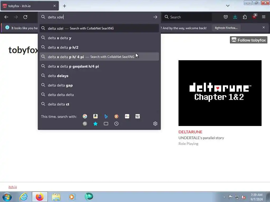The width and height of the screenshot is (270, 202).
Task: Choose suggestion 'delta x delta p geqslant h/4 pi'
Action: [x=99, y=66]
